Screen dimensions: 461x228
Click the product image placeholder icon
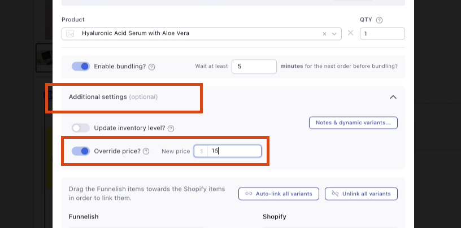(x=70, y=34)
